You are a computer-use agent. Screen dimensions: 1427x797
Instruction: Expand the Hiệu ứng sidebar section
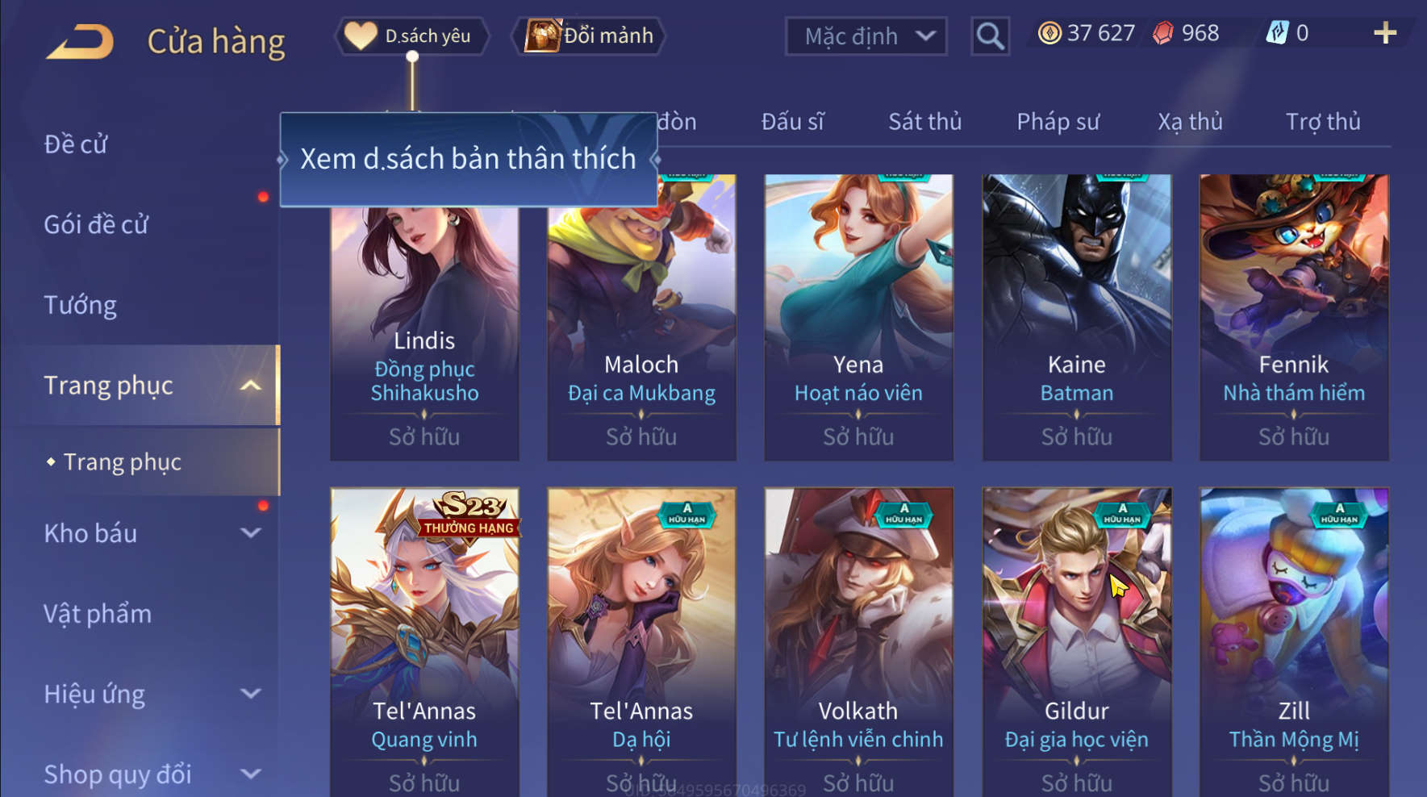251,694
